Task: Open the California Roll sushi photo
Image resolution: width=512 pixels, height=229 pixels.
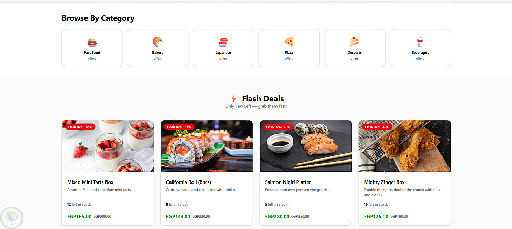Action: coord(207,146)
